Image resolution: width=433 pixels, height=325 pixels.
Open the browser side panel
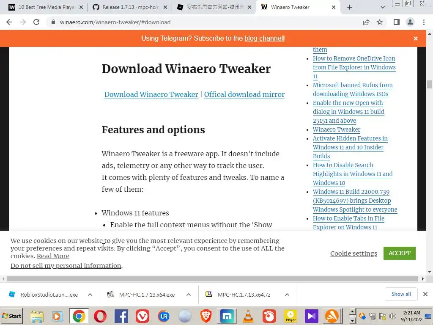397,22
